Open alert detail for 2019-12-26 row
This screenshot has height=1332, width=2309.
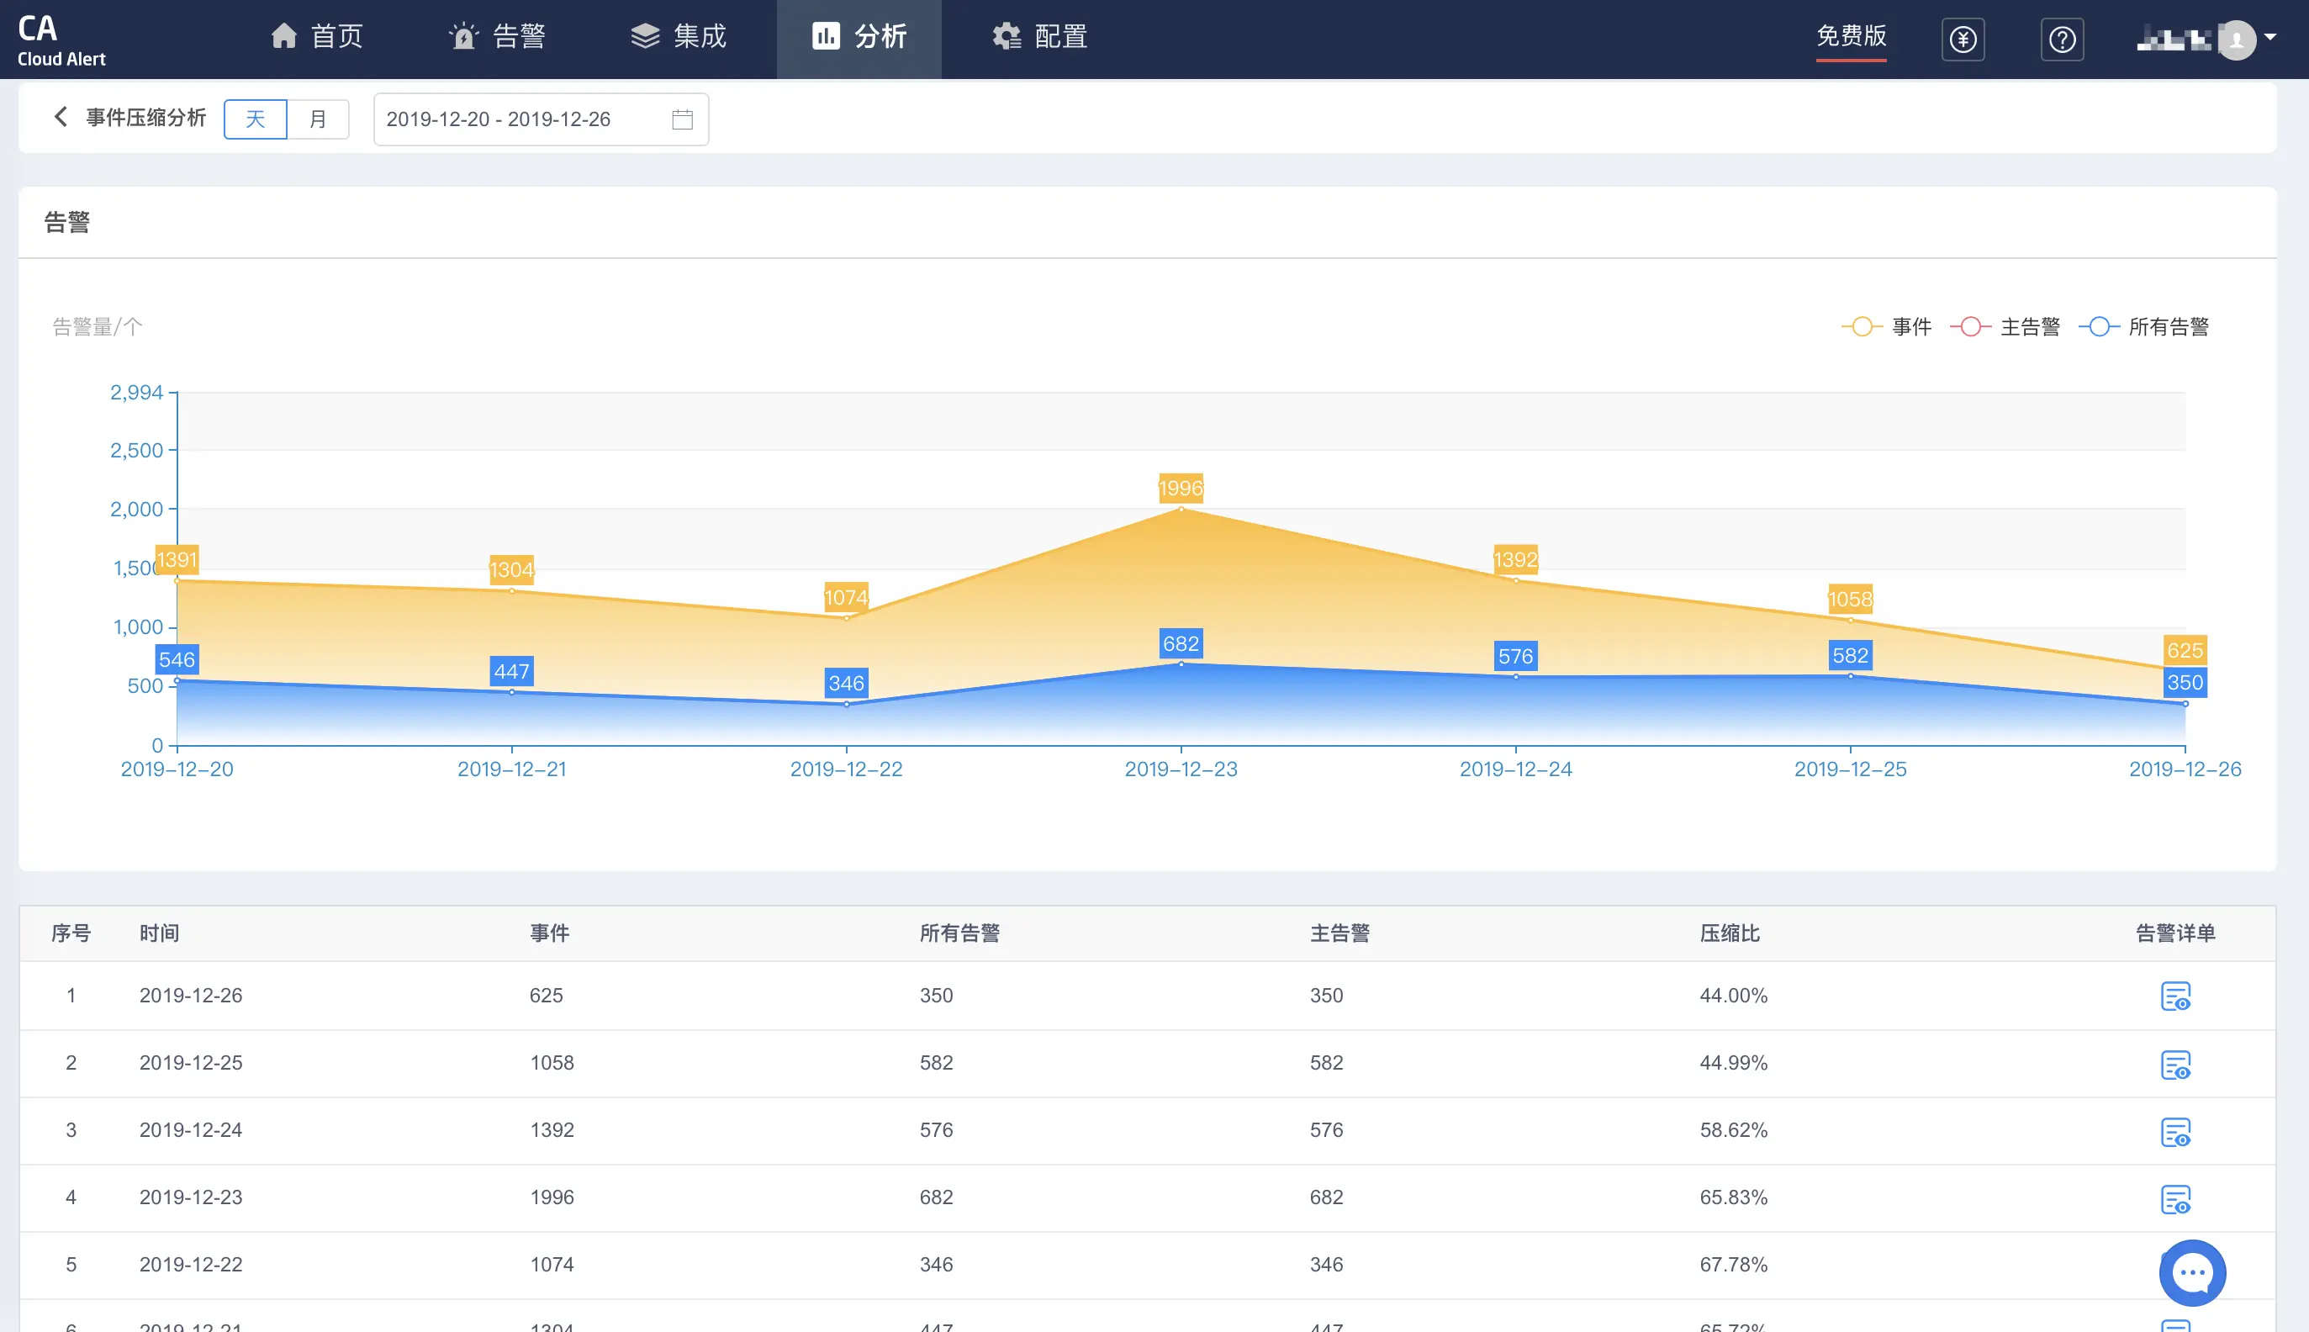[2174, 996]
